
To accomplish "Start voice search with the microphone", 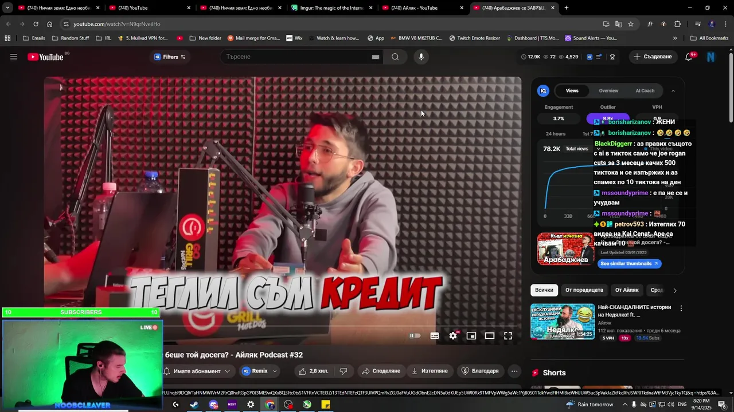I will coord(421,57).
